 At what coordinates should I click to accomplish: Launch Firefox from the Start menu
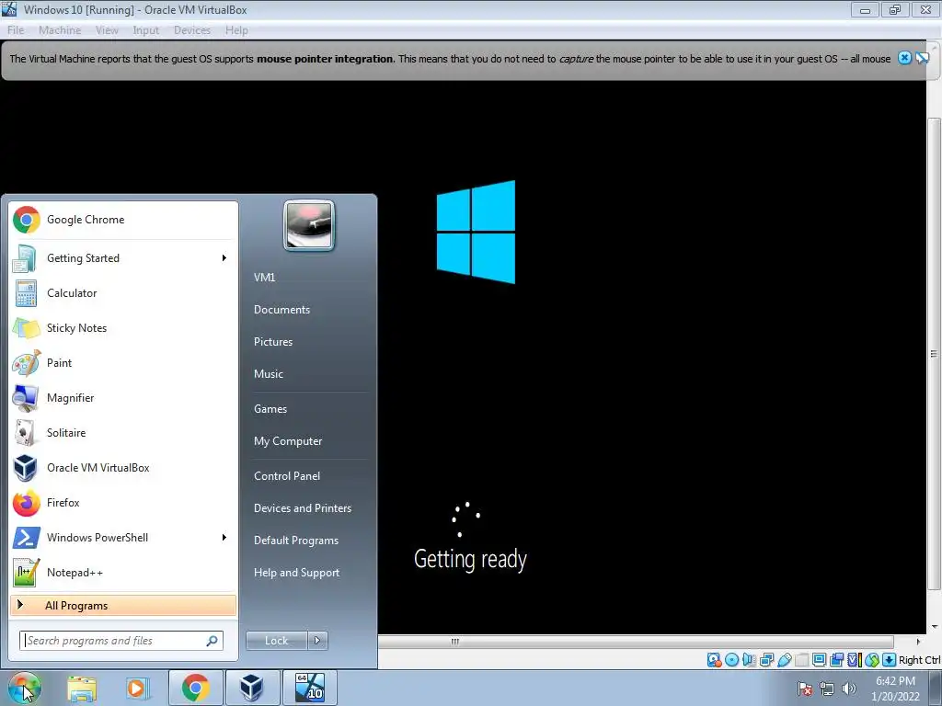124,503
